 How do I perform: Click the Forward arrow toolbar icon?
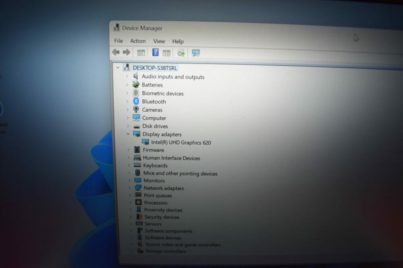[127, 52]
